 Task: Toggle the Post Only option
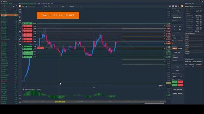177,52
